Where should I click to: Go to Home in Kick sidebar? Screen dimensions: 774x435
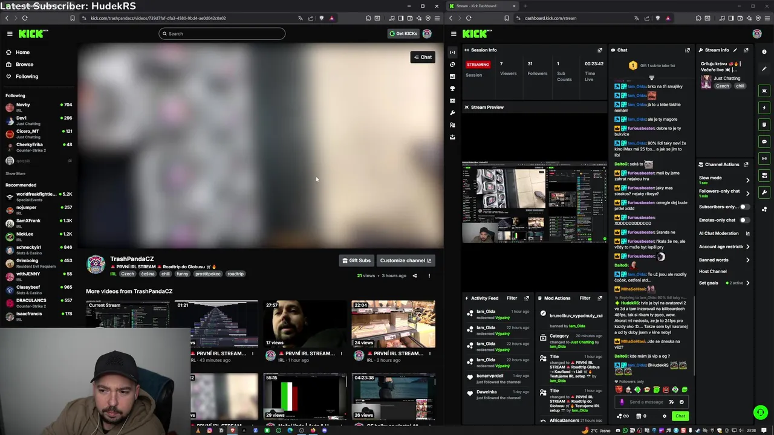22,52
